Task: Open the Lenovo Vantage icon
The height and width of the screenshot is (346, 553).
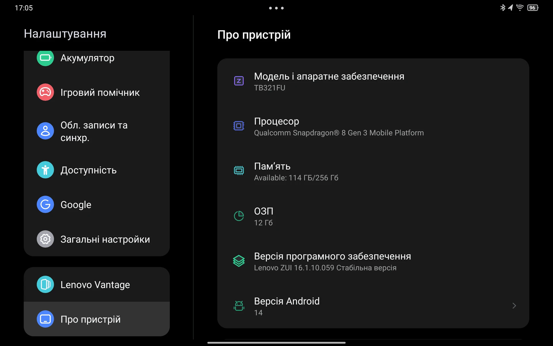Action: (45, 285)
